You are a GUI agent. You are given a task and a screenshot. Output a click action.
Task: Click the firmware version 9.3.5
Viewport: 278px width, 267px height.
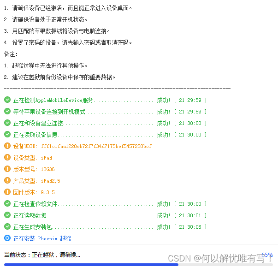pyautogui.click(x=47, y=192)
